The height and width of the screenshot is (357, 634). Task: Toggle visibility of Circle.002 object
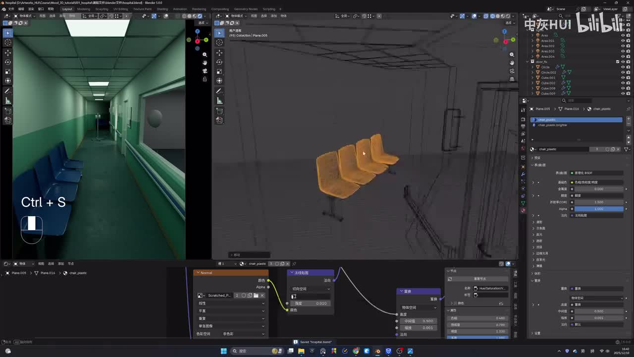click(623, 72)
